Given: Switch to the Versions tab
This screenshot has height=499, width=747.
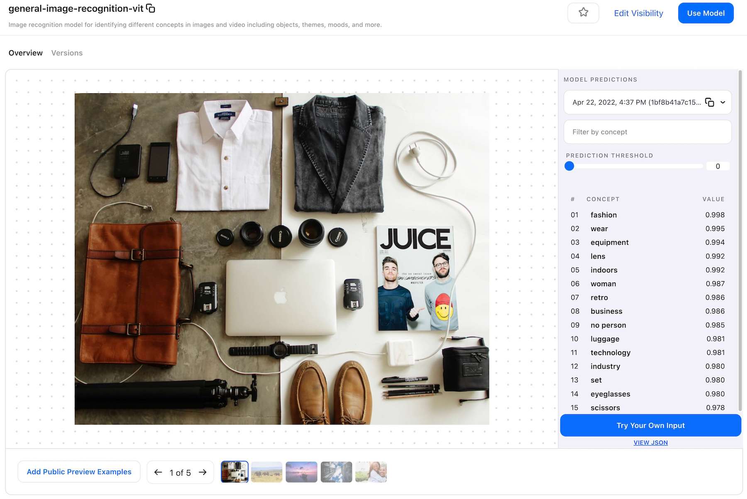Looking at the screenshot, I should [x=67, y=53].
